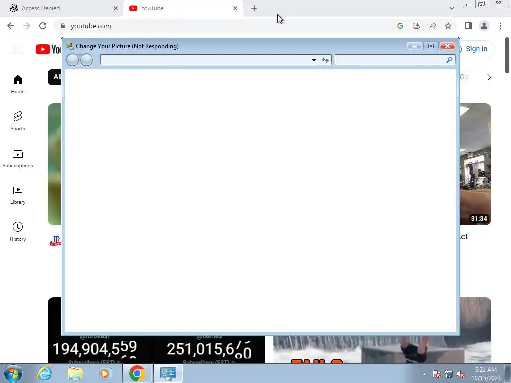511x383 pixels.
Task: Click the padlock site info icon
Action: pos(63,26)
